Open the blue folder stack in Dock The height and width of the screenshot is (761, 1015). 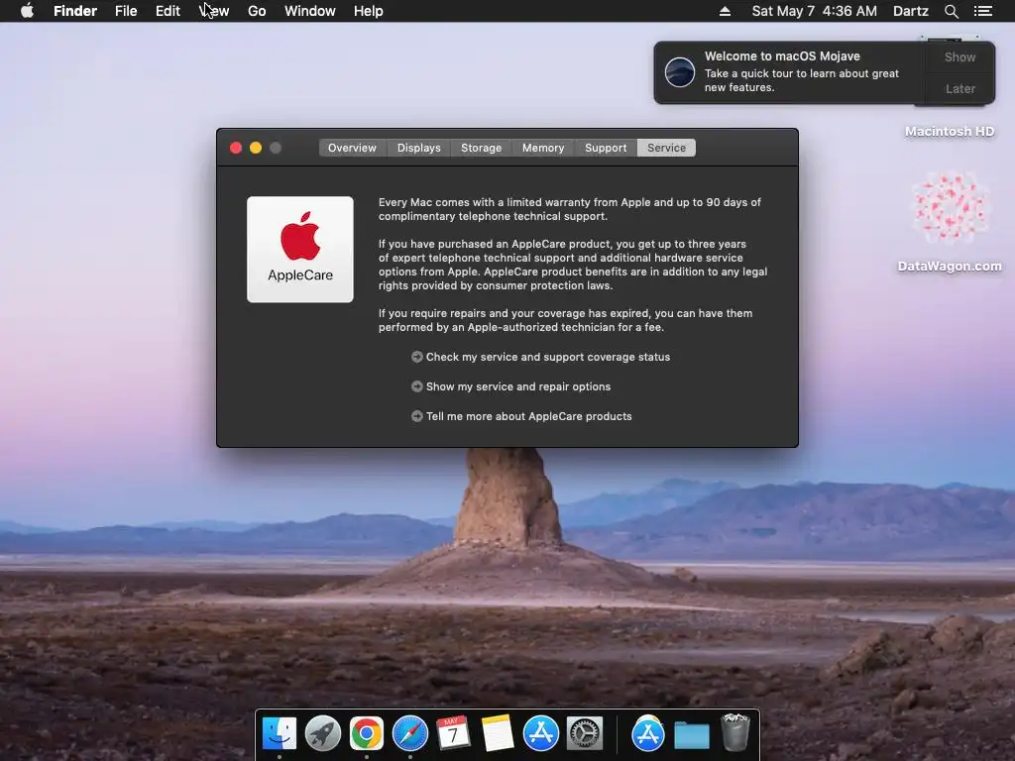pos(691,735)
